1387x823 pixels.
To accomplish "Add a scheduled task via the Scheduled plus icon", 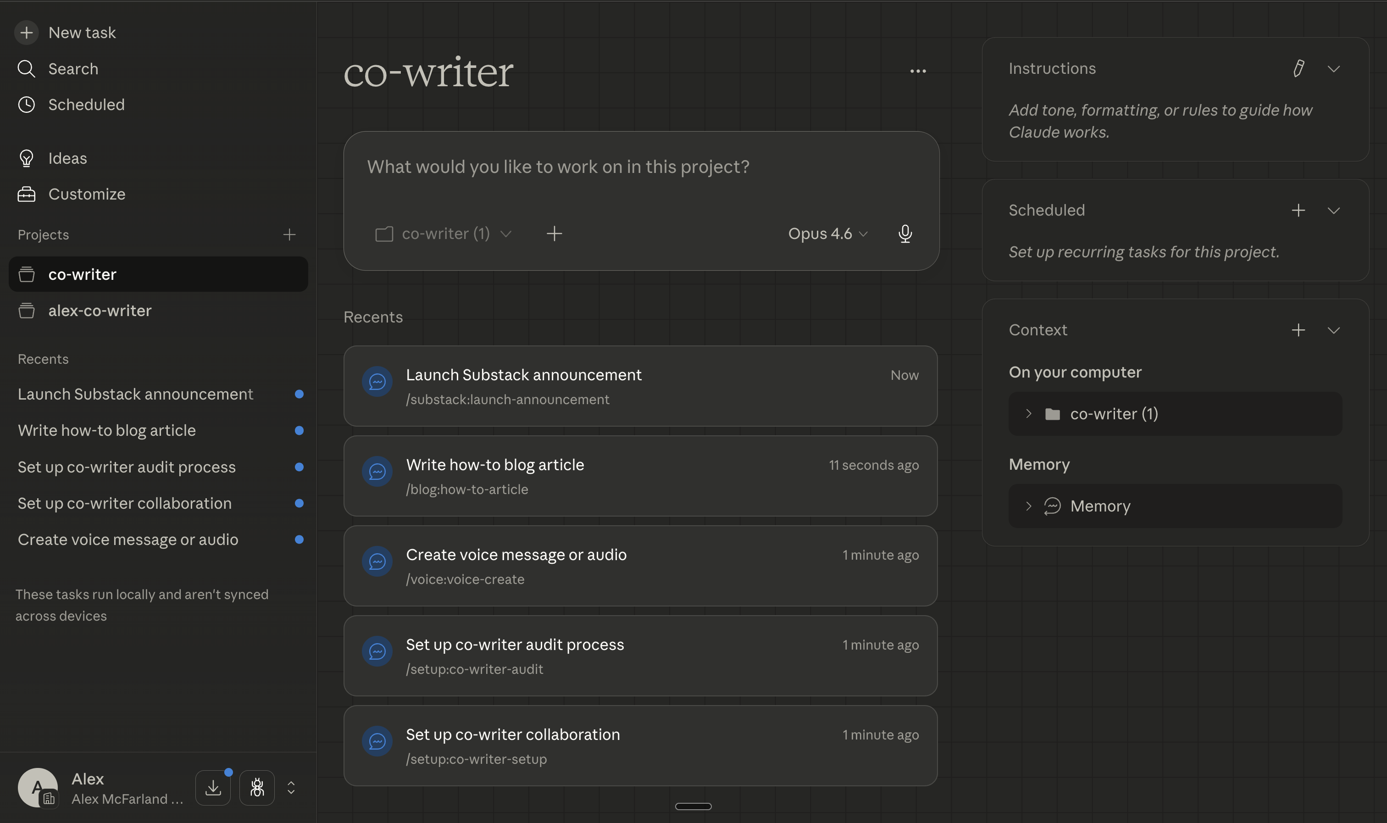I will [1298, 210].
